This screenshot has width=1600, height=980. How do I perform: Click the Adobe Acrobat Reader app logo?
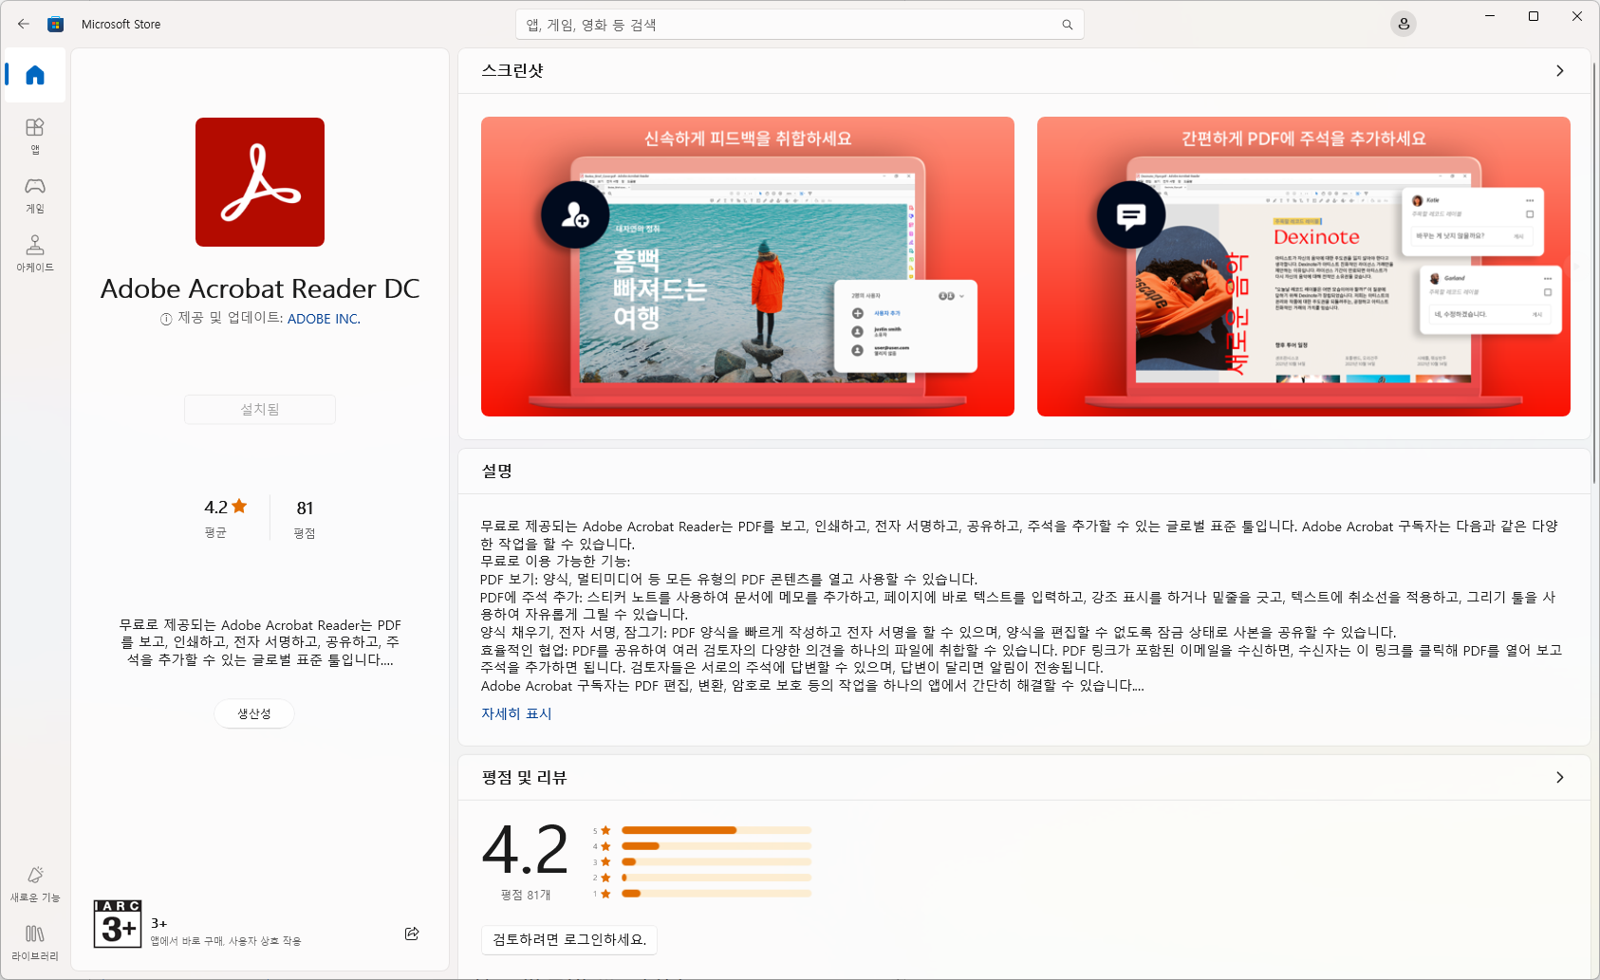(x=260, y=182)
